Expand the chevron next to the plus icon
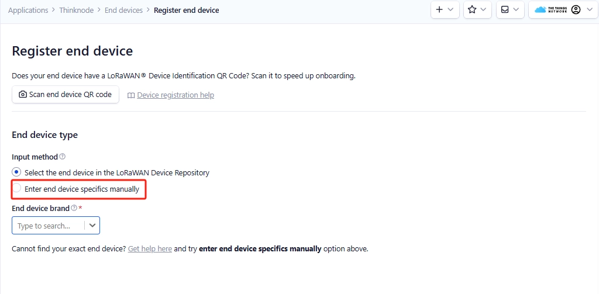This screenshot has height=294, width=599. 451,10
